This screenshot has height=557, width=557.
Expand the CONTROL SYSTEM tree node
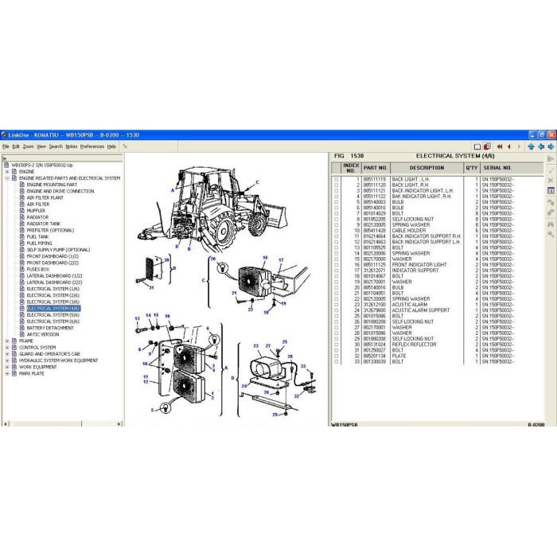7,348
